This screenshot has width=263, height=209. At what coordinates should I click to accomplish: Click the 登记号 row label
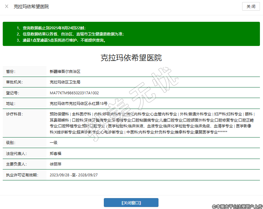point(12,93)
